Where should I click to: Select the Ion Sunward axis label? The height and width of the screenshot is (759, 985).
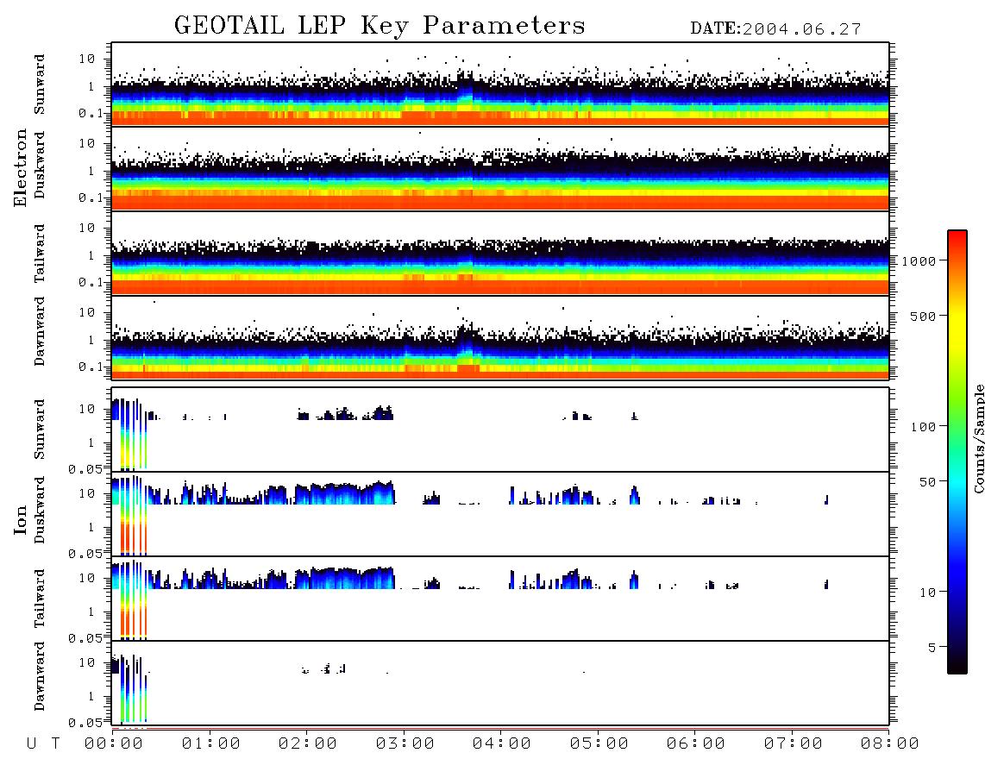pos(40,430)
